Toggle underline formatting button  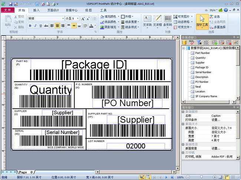(x=41, y=26)
